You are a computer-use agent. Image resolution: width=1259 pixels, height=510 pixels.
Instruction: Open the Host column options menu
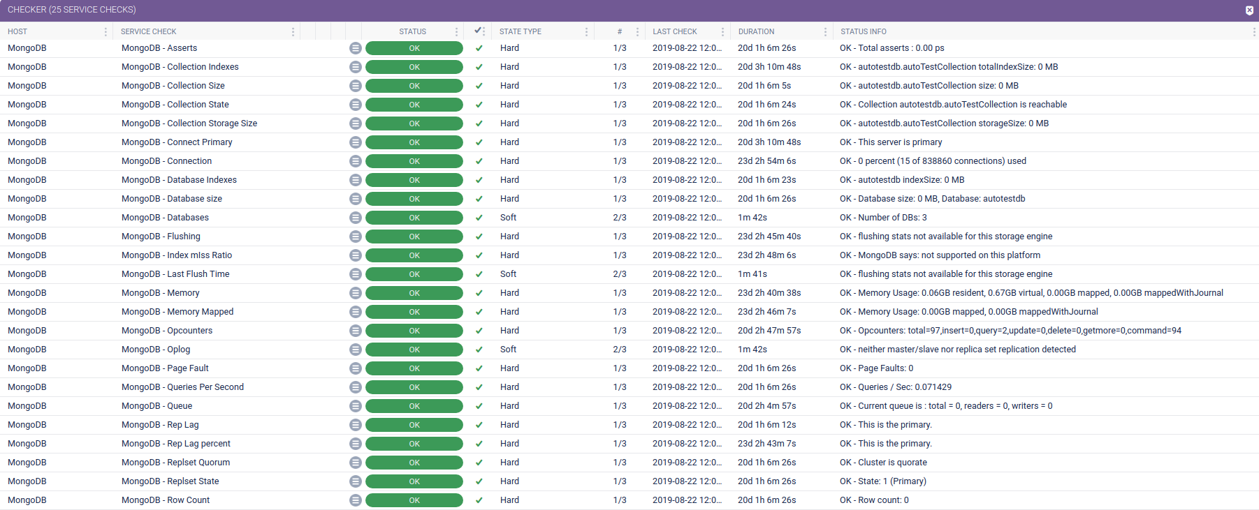[105, 31]
